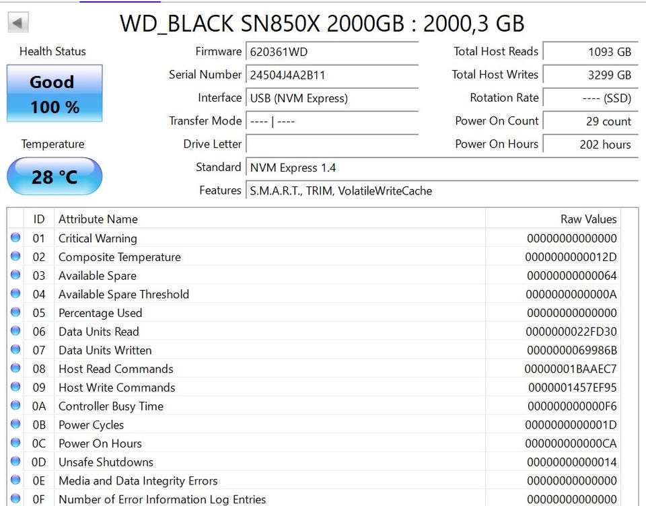Click raw value 00000001BAAEC7
This screenshot has height=506, width=646.
[571, 369]
